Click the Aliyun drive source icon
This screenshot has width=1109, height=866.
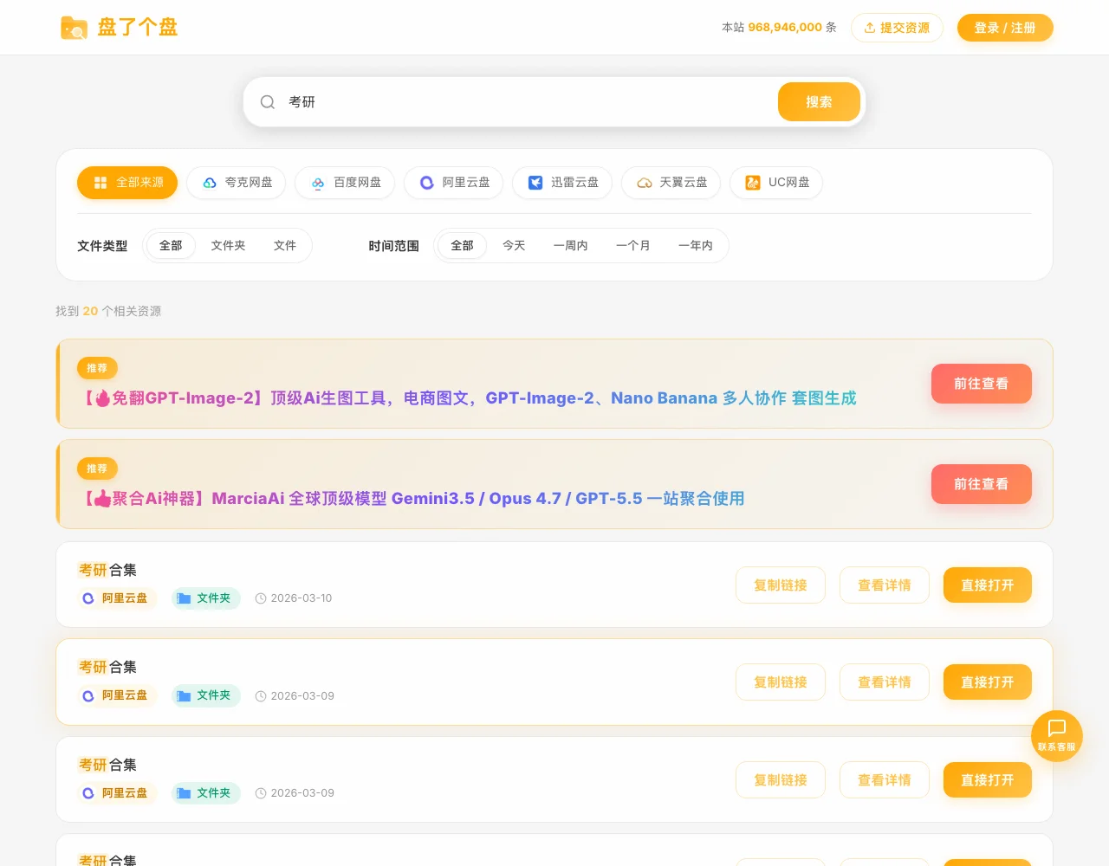point(427,183)
